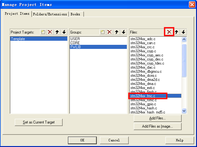Select file stm32f4xx_crc.c
197x147 pixels.
point(156,47)
